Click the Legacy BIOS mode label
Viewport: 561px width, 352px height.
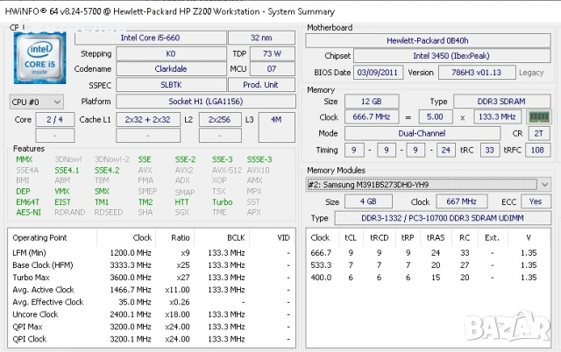[531, 73]
